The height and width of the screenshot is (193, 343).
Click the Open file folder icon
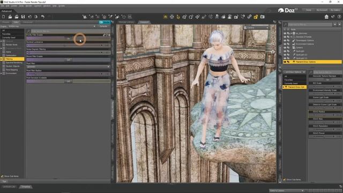tap(10, 17)
